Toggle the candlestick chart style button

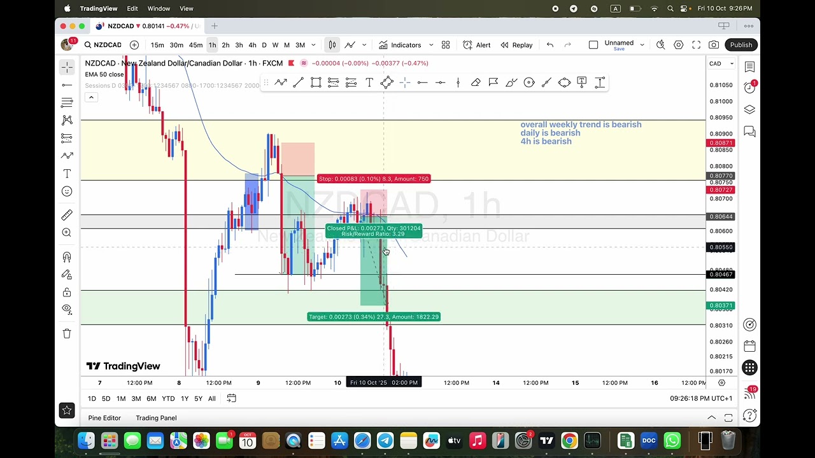tap(332, 45)
